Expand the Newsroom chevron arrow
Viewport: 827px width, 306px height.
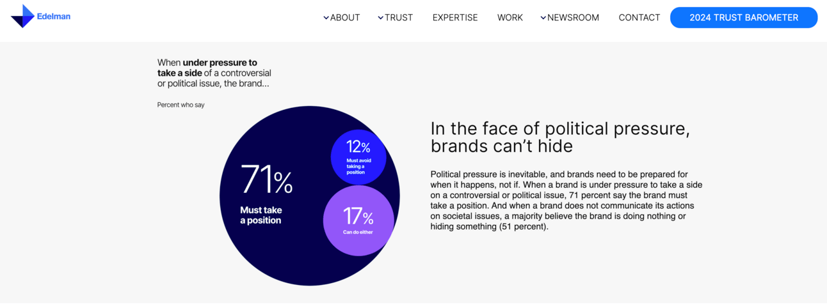543,18
